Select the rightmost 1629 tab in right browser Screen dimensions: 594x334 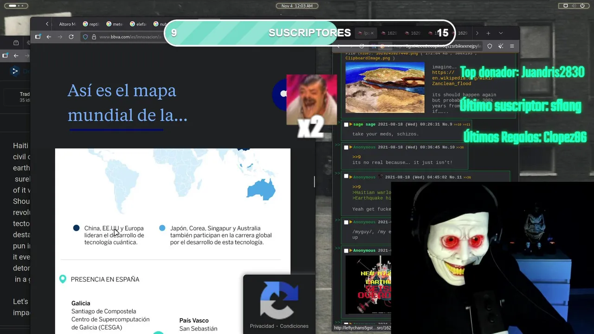[461, 33]
